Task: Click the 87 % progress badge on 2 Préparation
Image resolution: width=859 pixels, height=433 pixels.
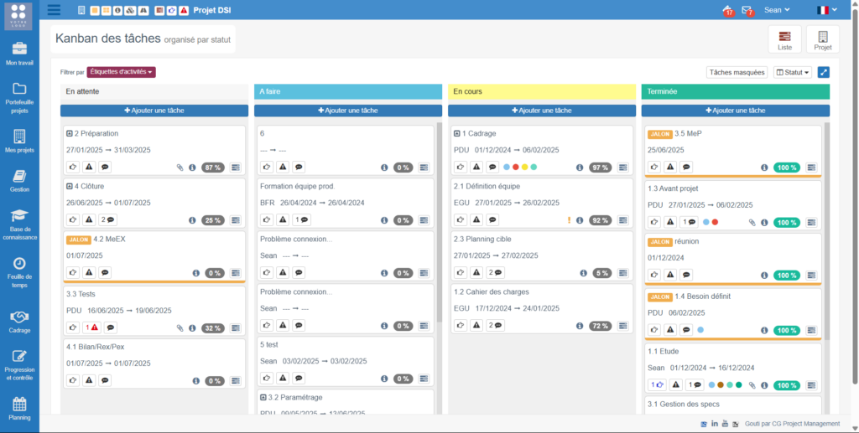Action: (213, 168)
